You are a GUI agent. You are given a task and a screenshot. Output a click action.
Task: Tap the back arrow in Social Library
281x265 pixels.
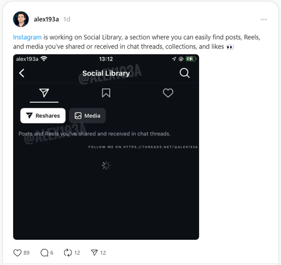click(x=22, y=73)
